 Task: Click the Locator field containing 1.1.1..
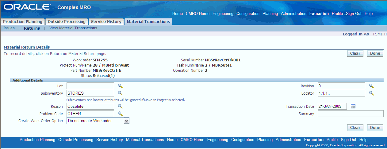point(341,93)
